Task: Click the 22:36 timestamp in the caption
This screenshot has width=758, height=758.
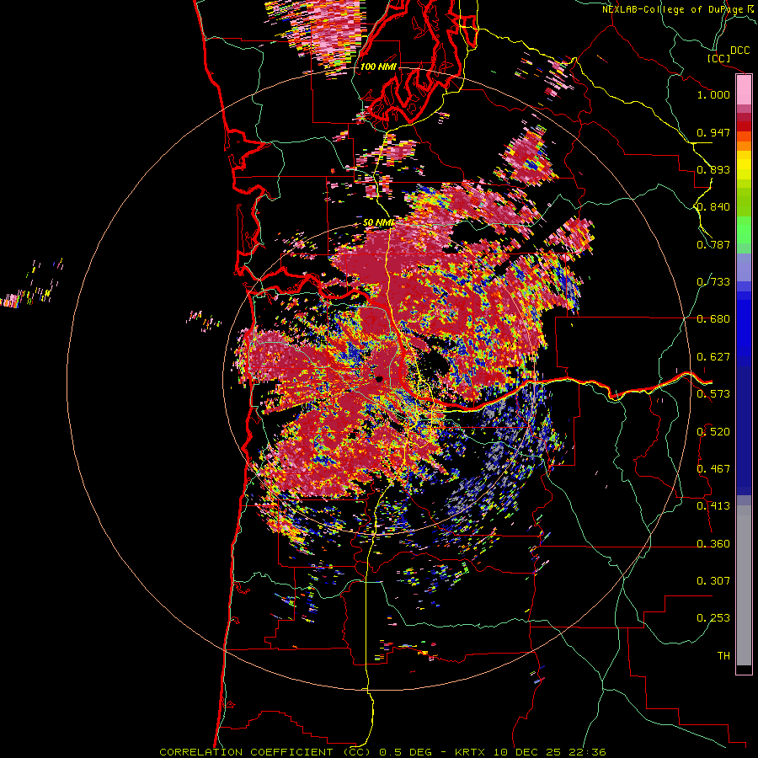Action: (587, 752)
